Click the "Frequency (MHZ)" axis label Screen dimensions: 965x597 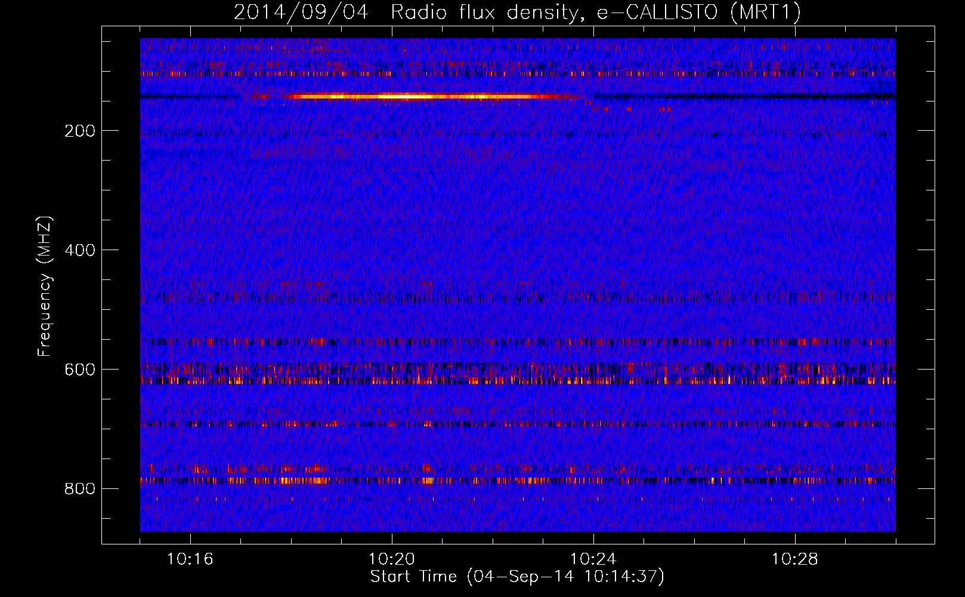[44, 287]
